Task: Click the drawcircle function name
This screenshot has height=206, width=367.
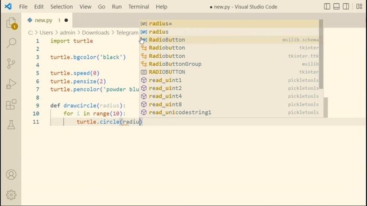Action: tap(80, 105)
